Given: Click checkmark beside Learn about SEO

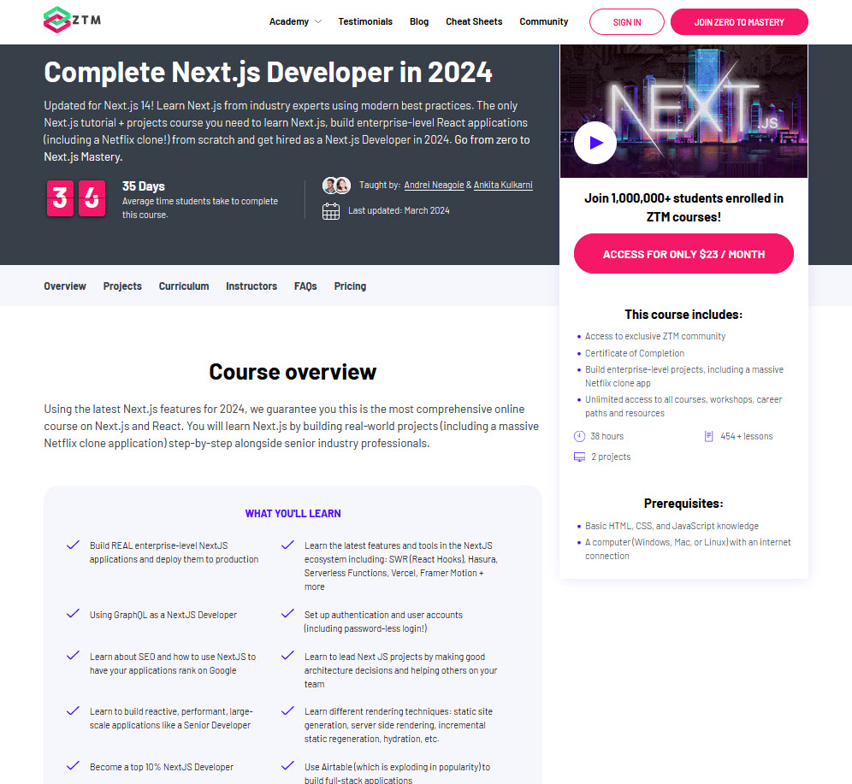Looking at the screenshot, I should point(73,656).
